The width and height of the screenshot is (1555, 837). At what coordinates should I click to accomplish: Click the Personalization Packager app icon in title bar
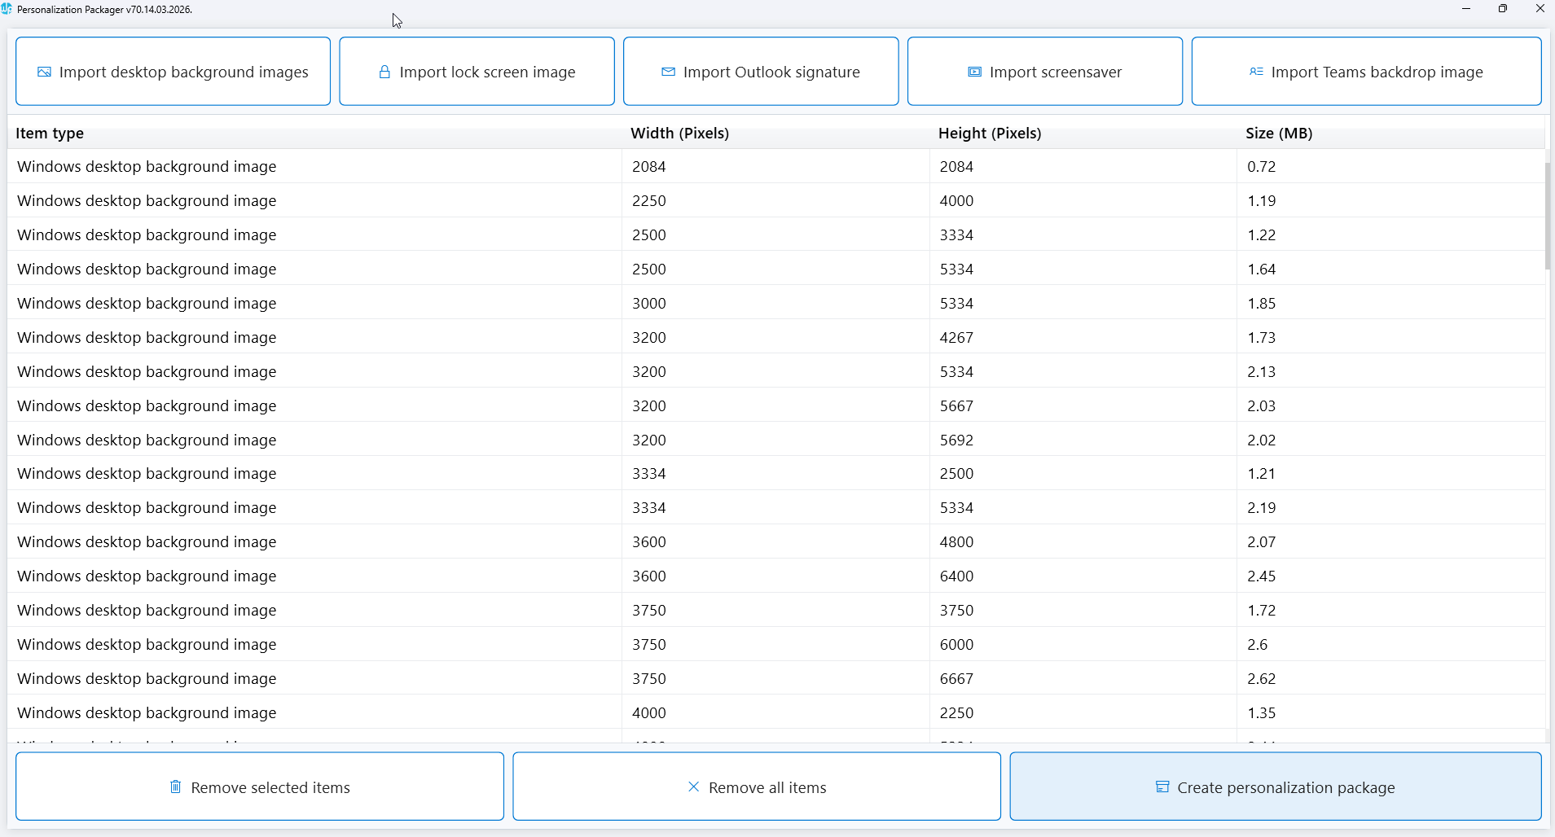7,9
